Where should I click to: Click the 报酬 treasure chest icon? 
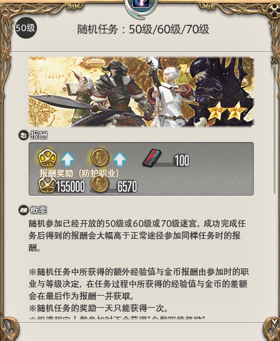(23, 135)
